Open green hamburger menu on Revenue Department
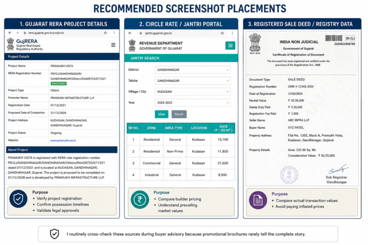 point(230,45)
